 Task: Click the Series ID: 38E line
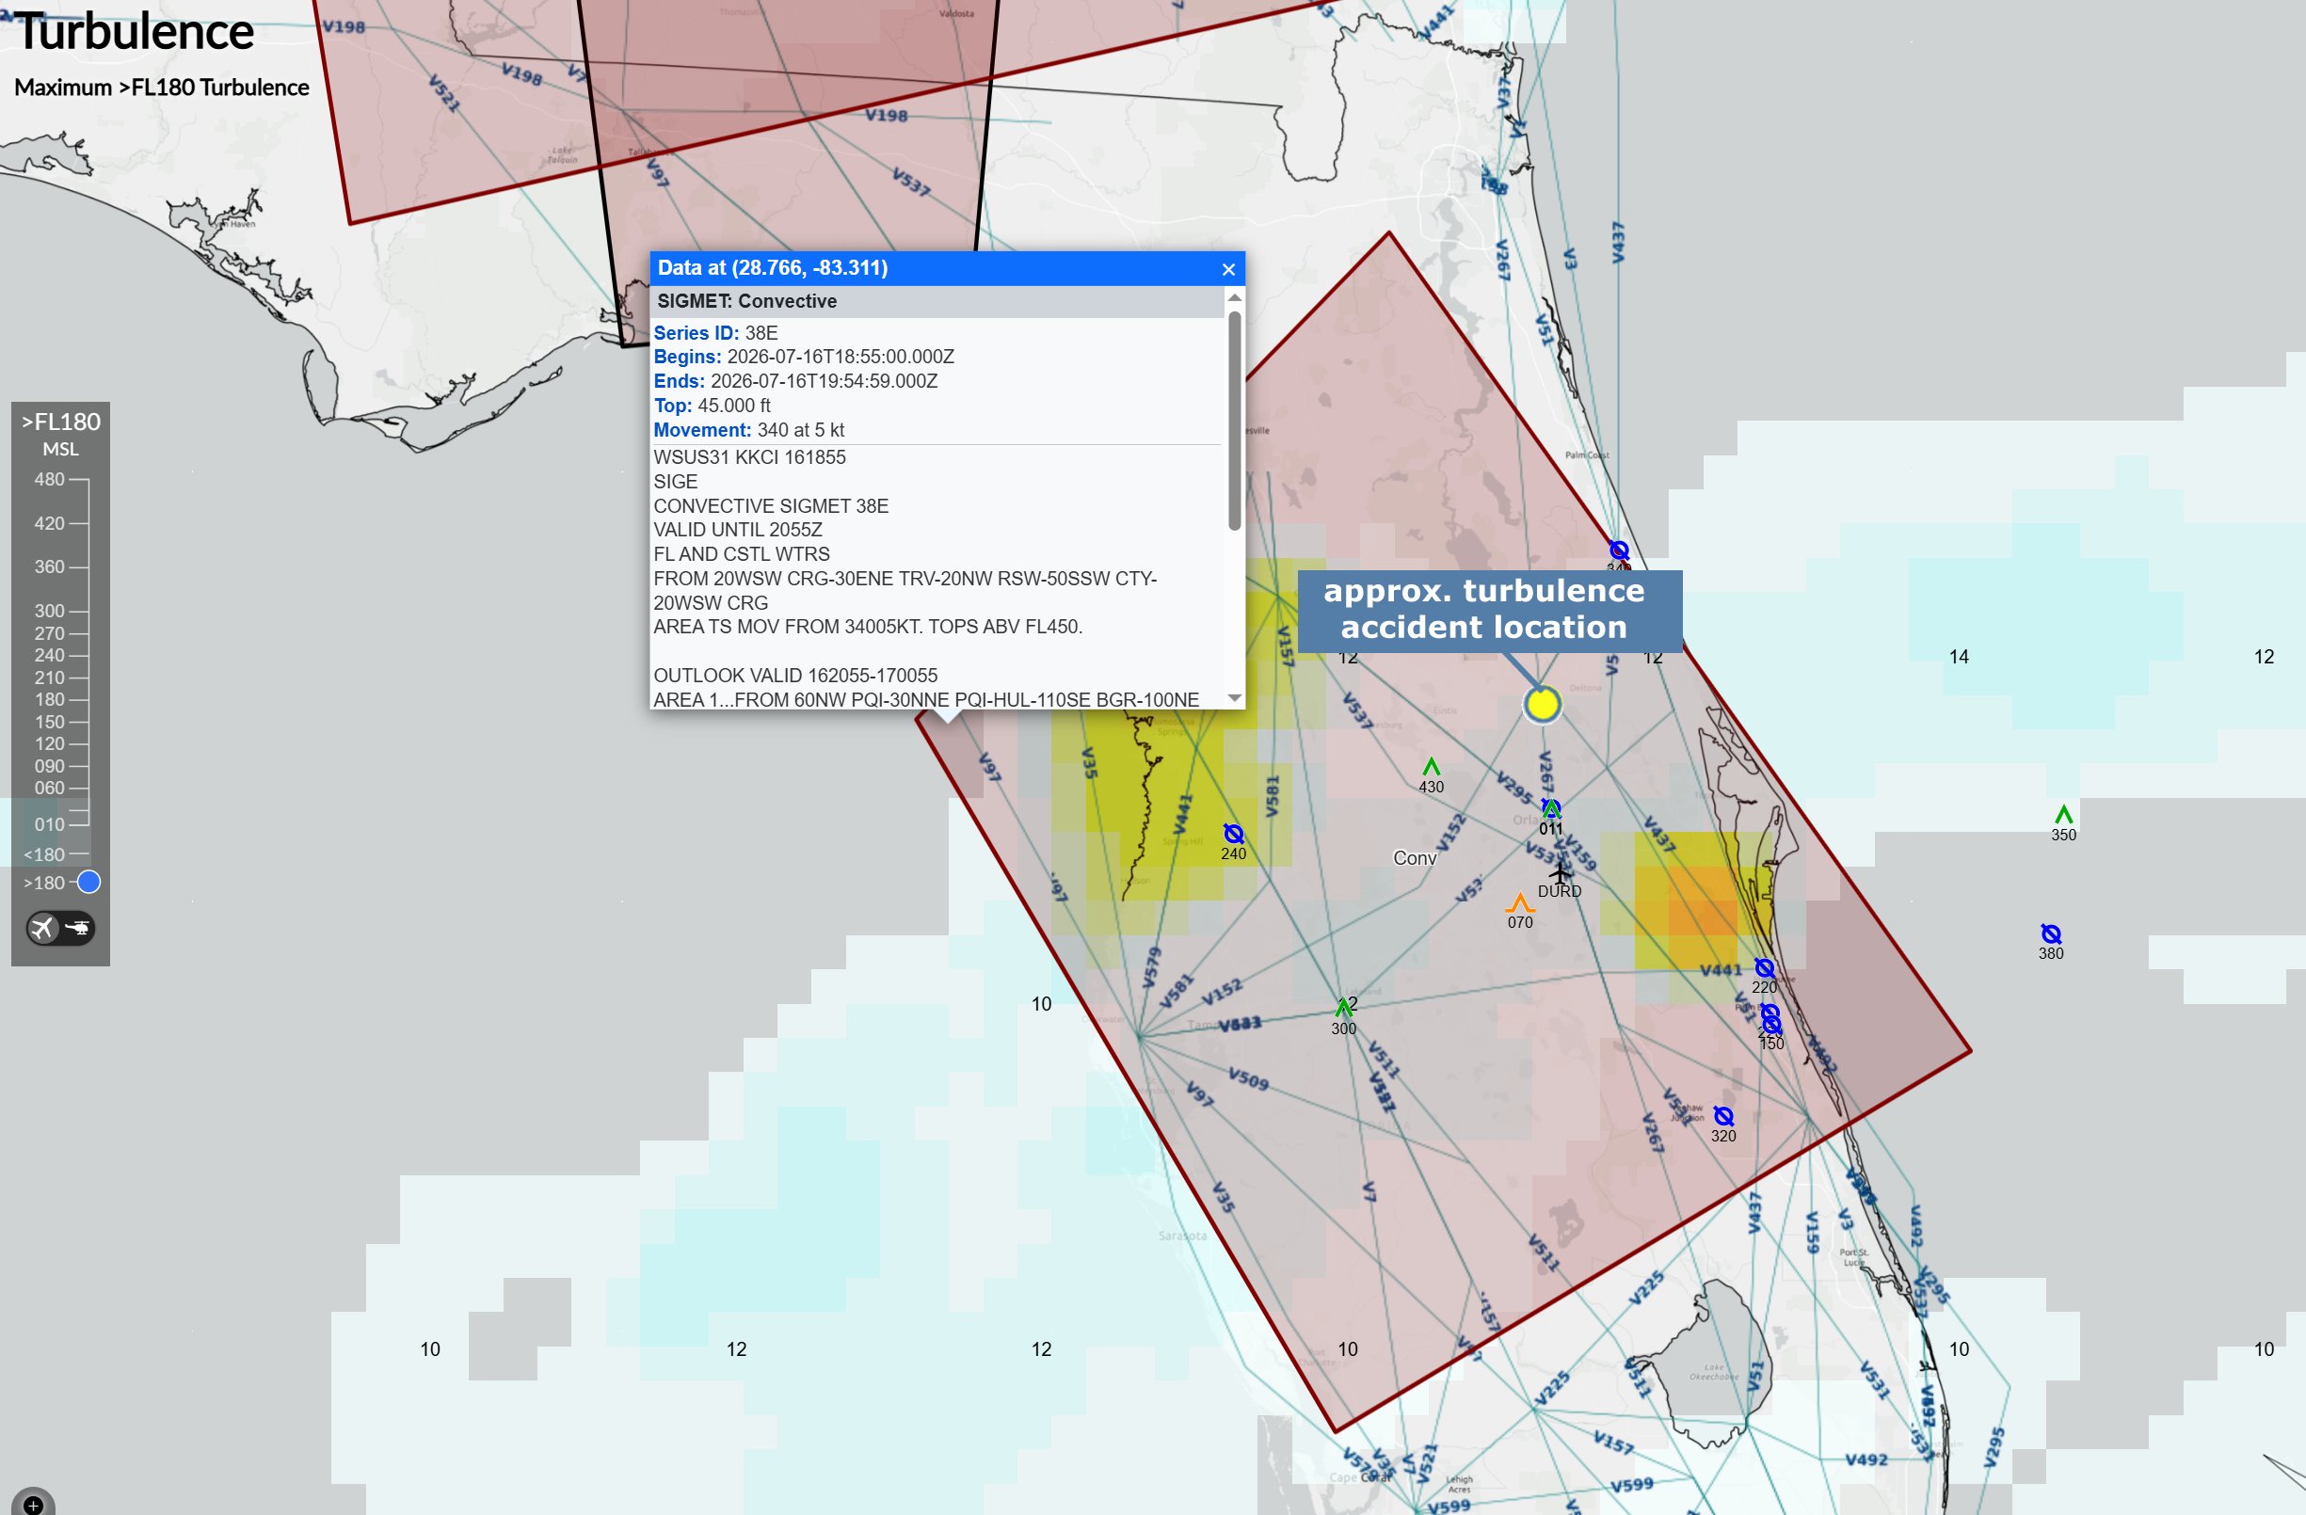[x=715, y=333]
